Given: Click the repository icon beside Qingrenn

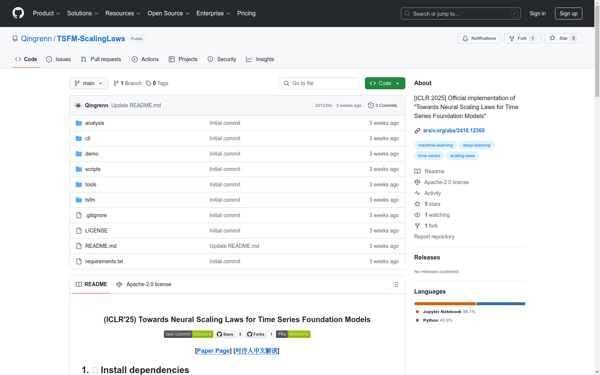Looking at the screenshot, I should [x=15, y=39].
